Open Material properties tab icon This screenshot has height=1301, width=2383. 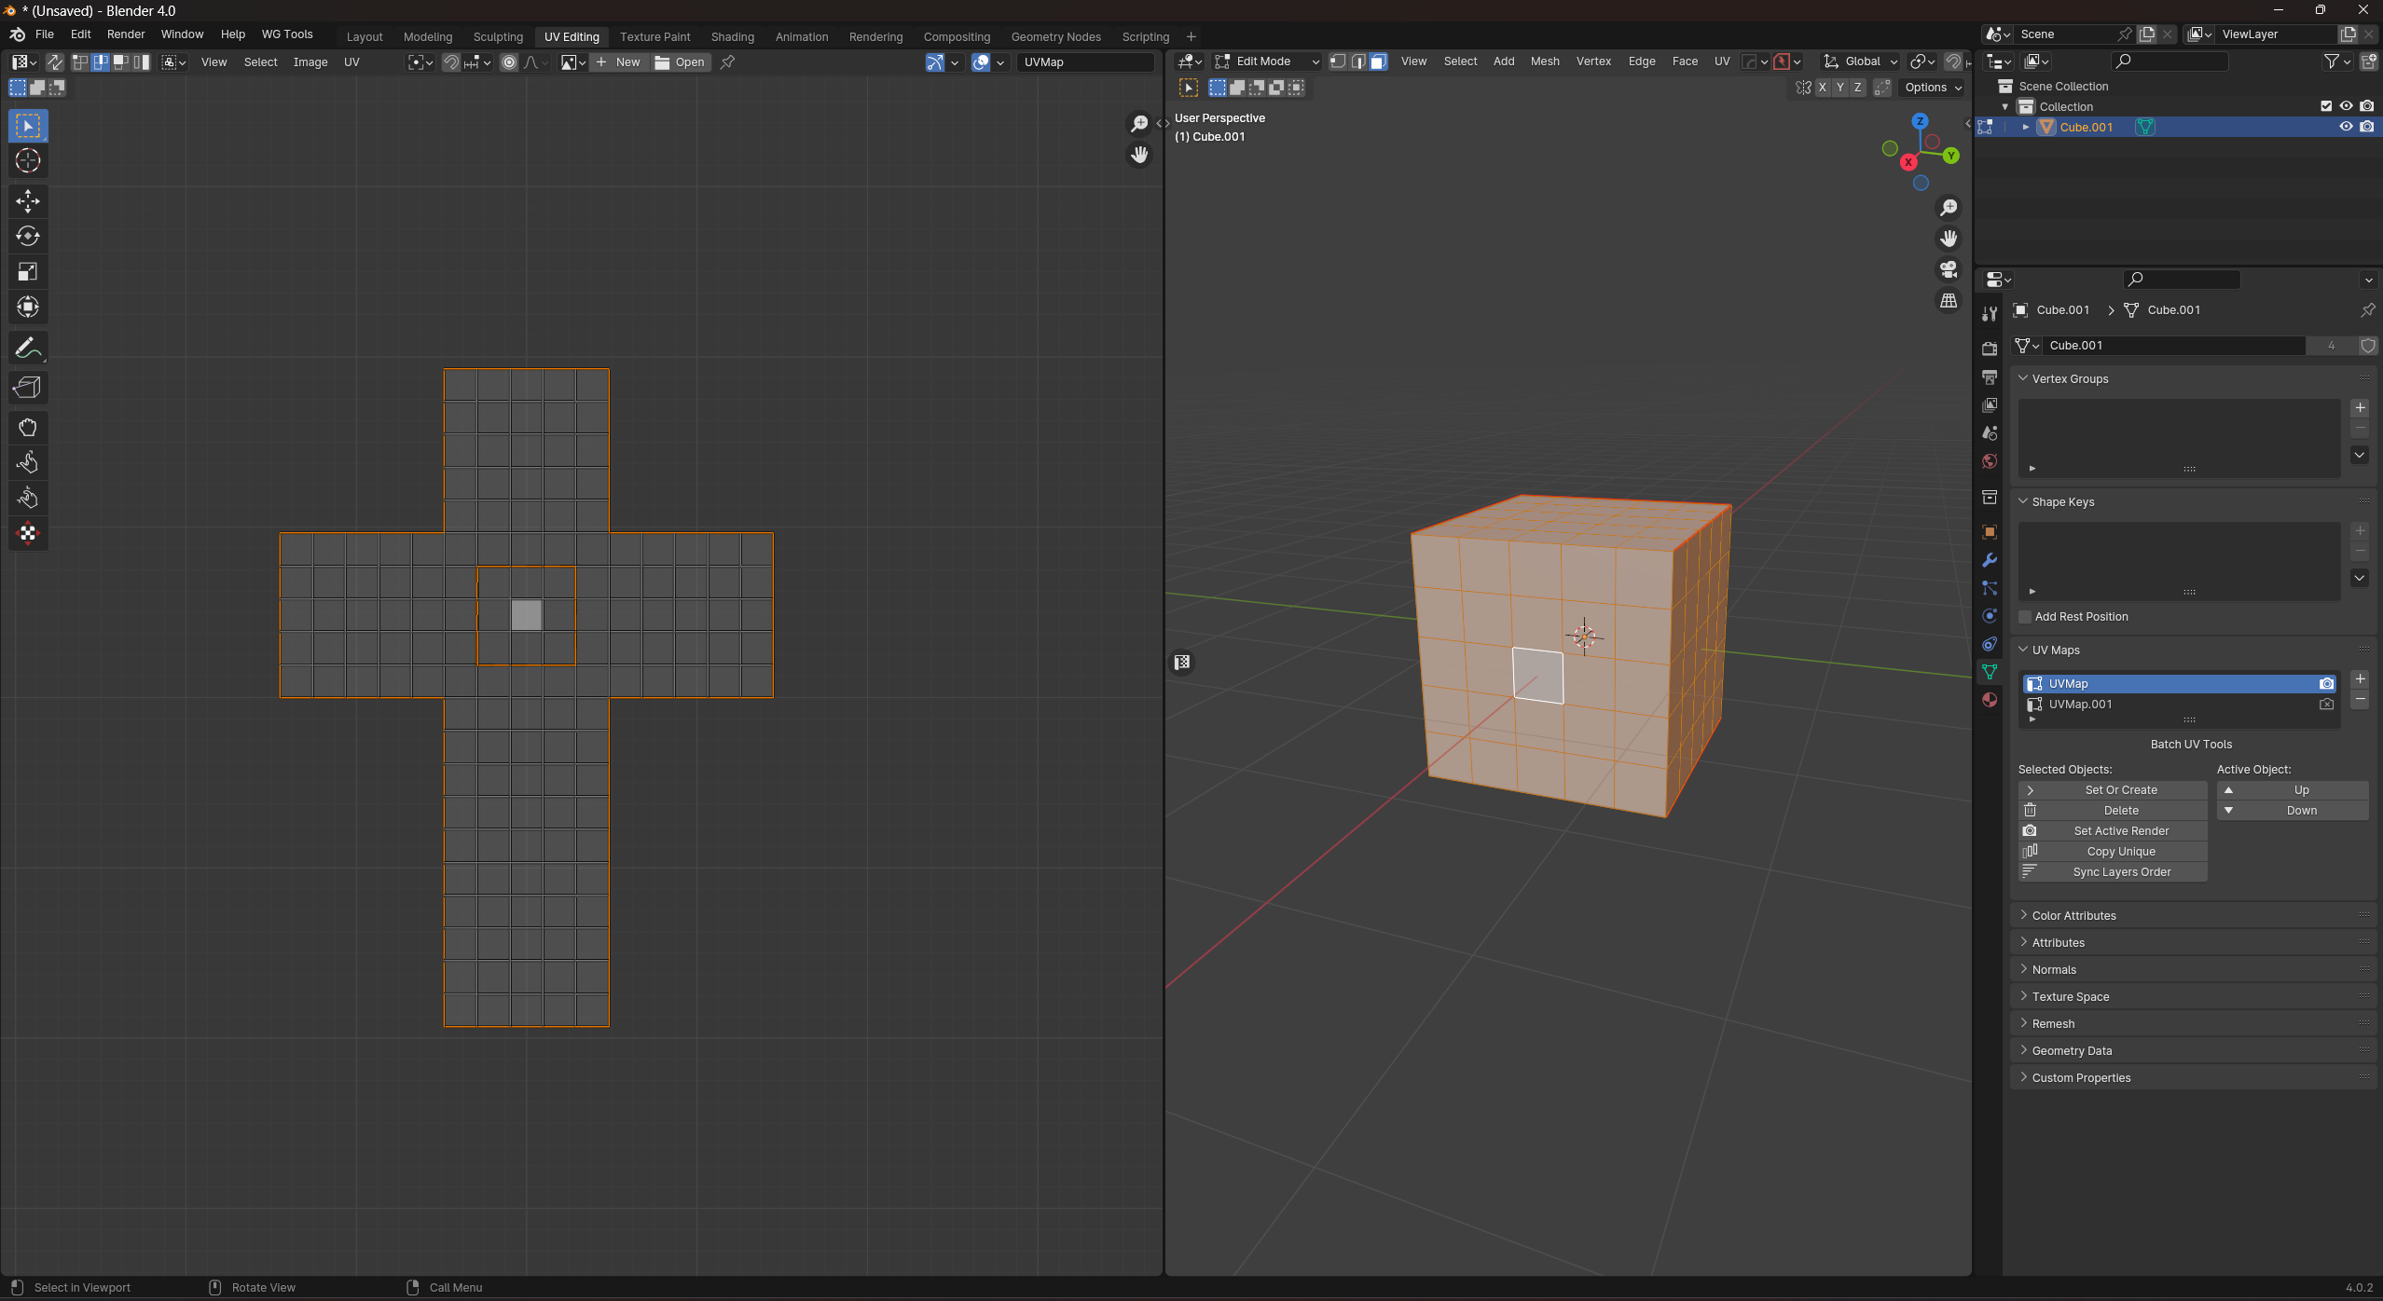[x=1989, y=700]
